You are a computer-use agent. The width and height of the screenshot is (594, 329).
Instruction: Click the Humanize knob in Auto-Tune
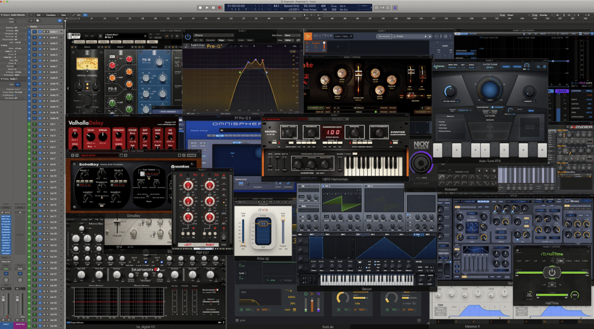pyautogui.click(x=529, y=91)
